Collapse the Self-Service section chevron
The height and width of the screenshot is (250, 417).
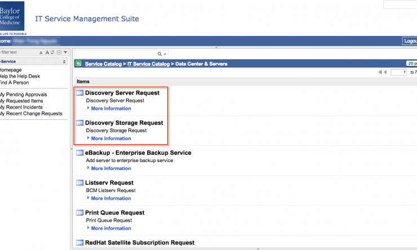(x=64, y=61)
